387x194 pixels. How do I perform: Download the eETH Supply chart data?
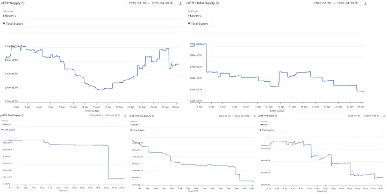coord(180,3)
